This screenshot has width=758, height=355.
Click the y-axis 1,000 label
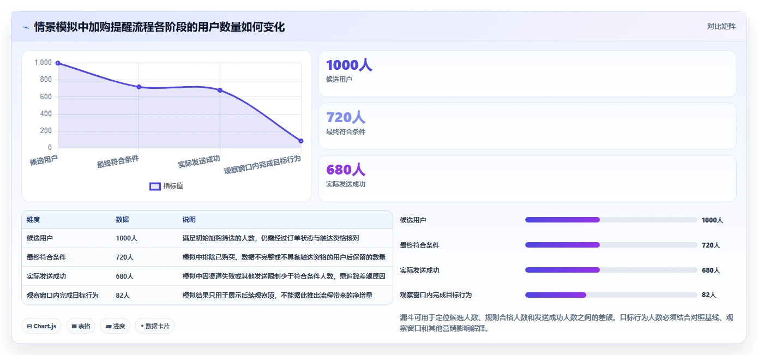tap(43, 63)
